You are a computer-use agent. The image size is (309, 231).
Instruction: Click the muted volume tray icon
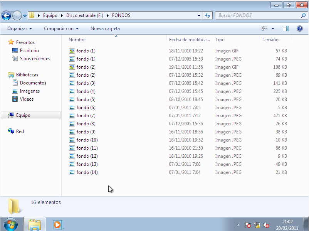[266, 225]
